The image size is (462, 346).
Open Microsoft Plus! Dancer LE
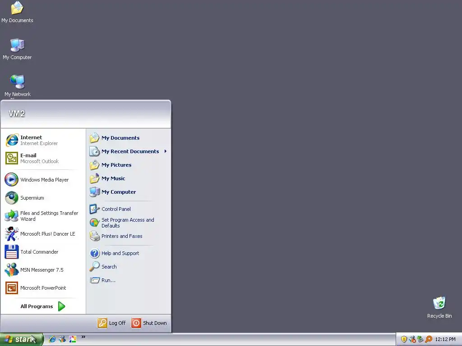coord(43,234)
